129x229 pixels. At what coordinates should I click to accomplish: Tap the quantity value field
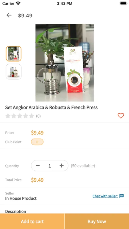click(x=50, y=166)
